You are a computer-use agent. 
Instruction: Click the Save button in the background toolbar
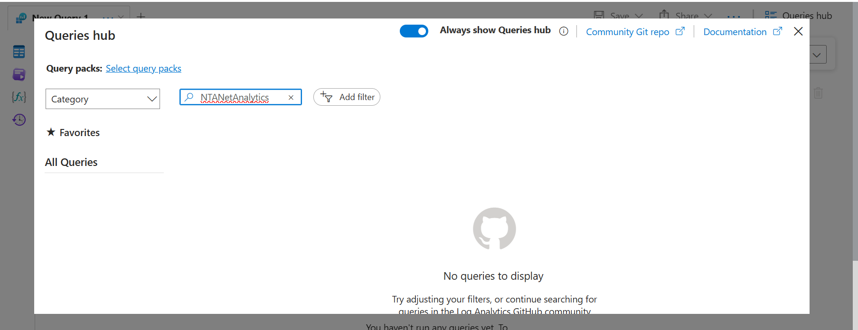click(613, 15)
